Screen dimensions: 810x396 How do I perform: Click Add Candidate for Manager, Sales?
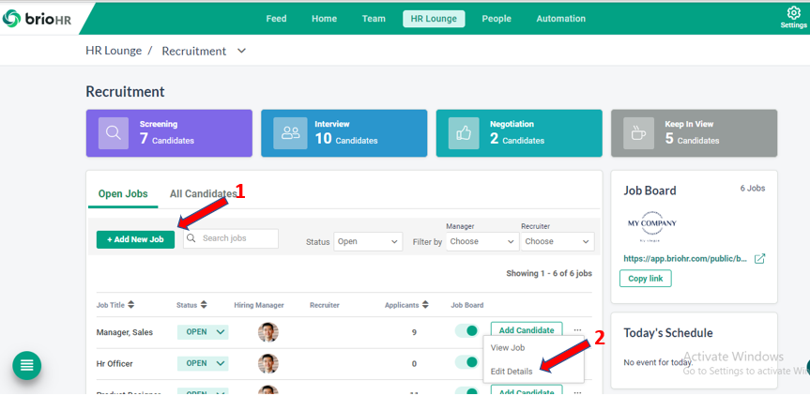(527, 330)
